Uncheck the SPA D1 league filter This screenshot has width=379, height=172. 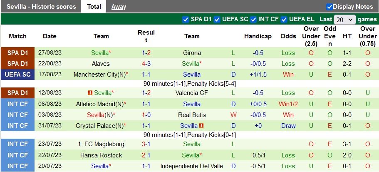pyautogui.click(x=186, y=19)
